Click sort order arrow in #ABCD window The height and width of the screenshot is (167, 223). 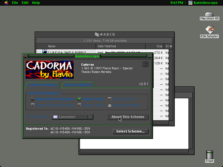tap(171, 46)
